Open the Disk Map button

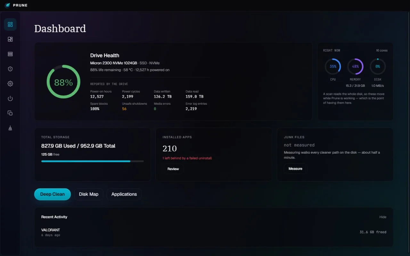[x=89, y=194]
